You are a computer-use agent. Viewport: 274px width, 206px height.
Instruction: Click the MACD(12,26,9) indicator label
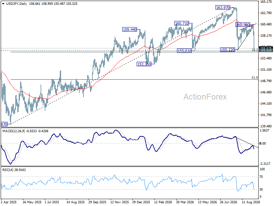pos(14,131)
